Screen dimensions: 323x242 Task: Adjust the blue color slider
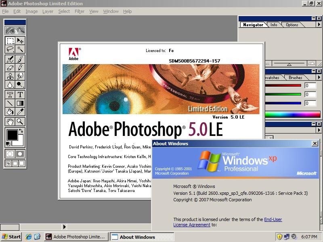click(x=283, y=103)
